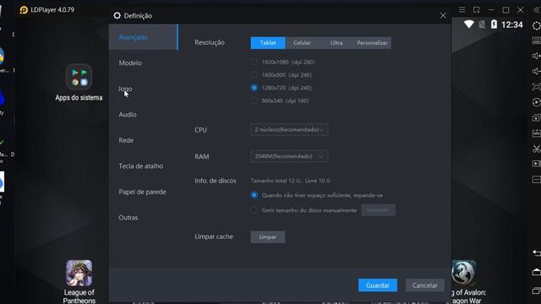Click the window detach icon in title bar
Image resolution: width=541 pixels, height=304 pixels.
477,10
